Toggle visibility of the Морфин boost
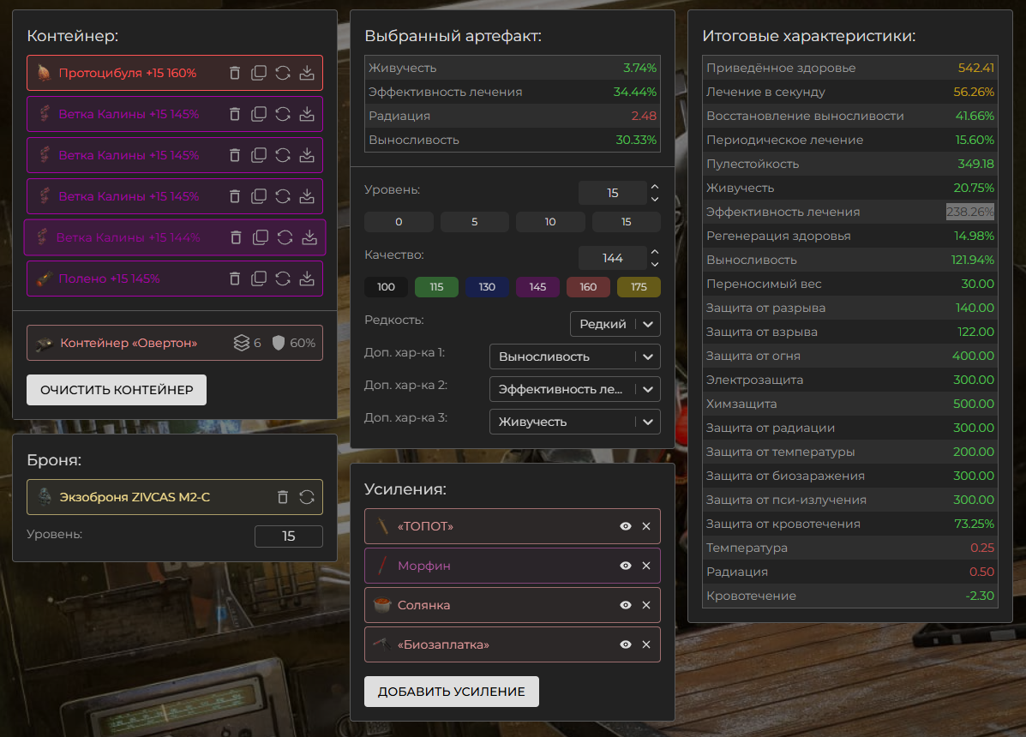 point(626,566)
